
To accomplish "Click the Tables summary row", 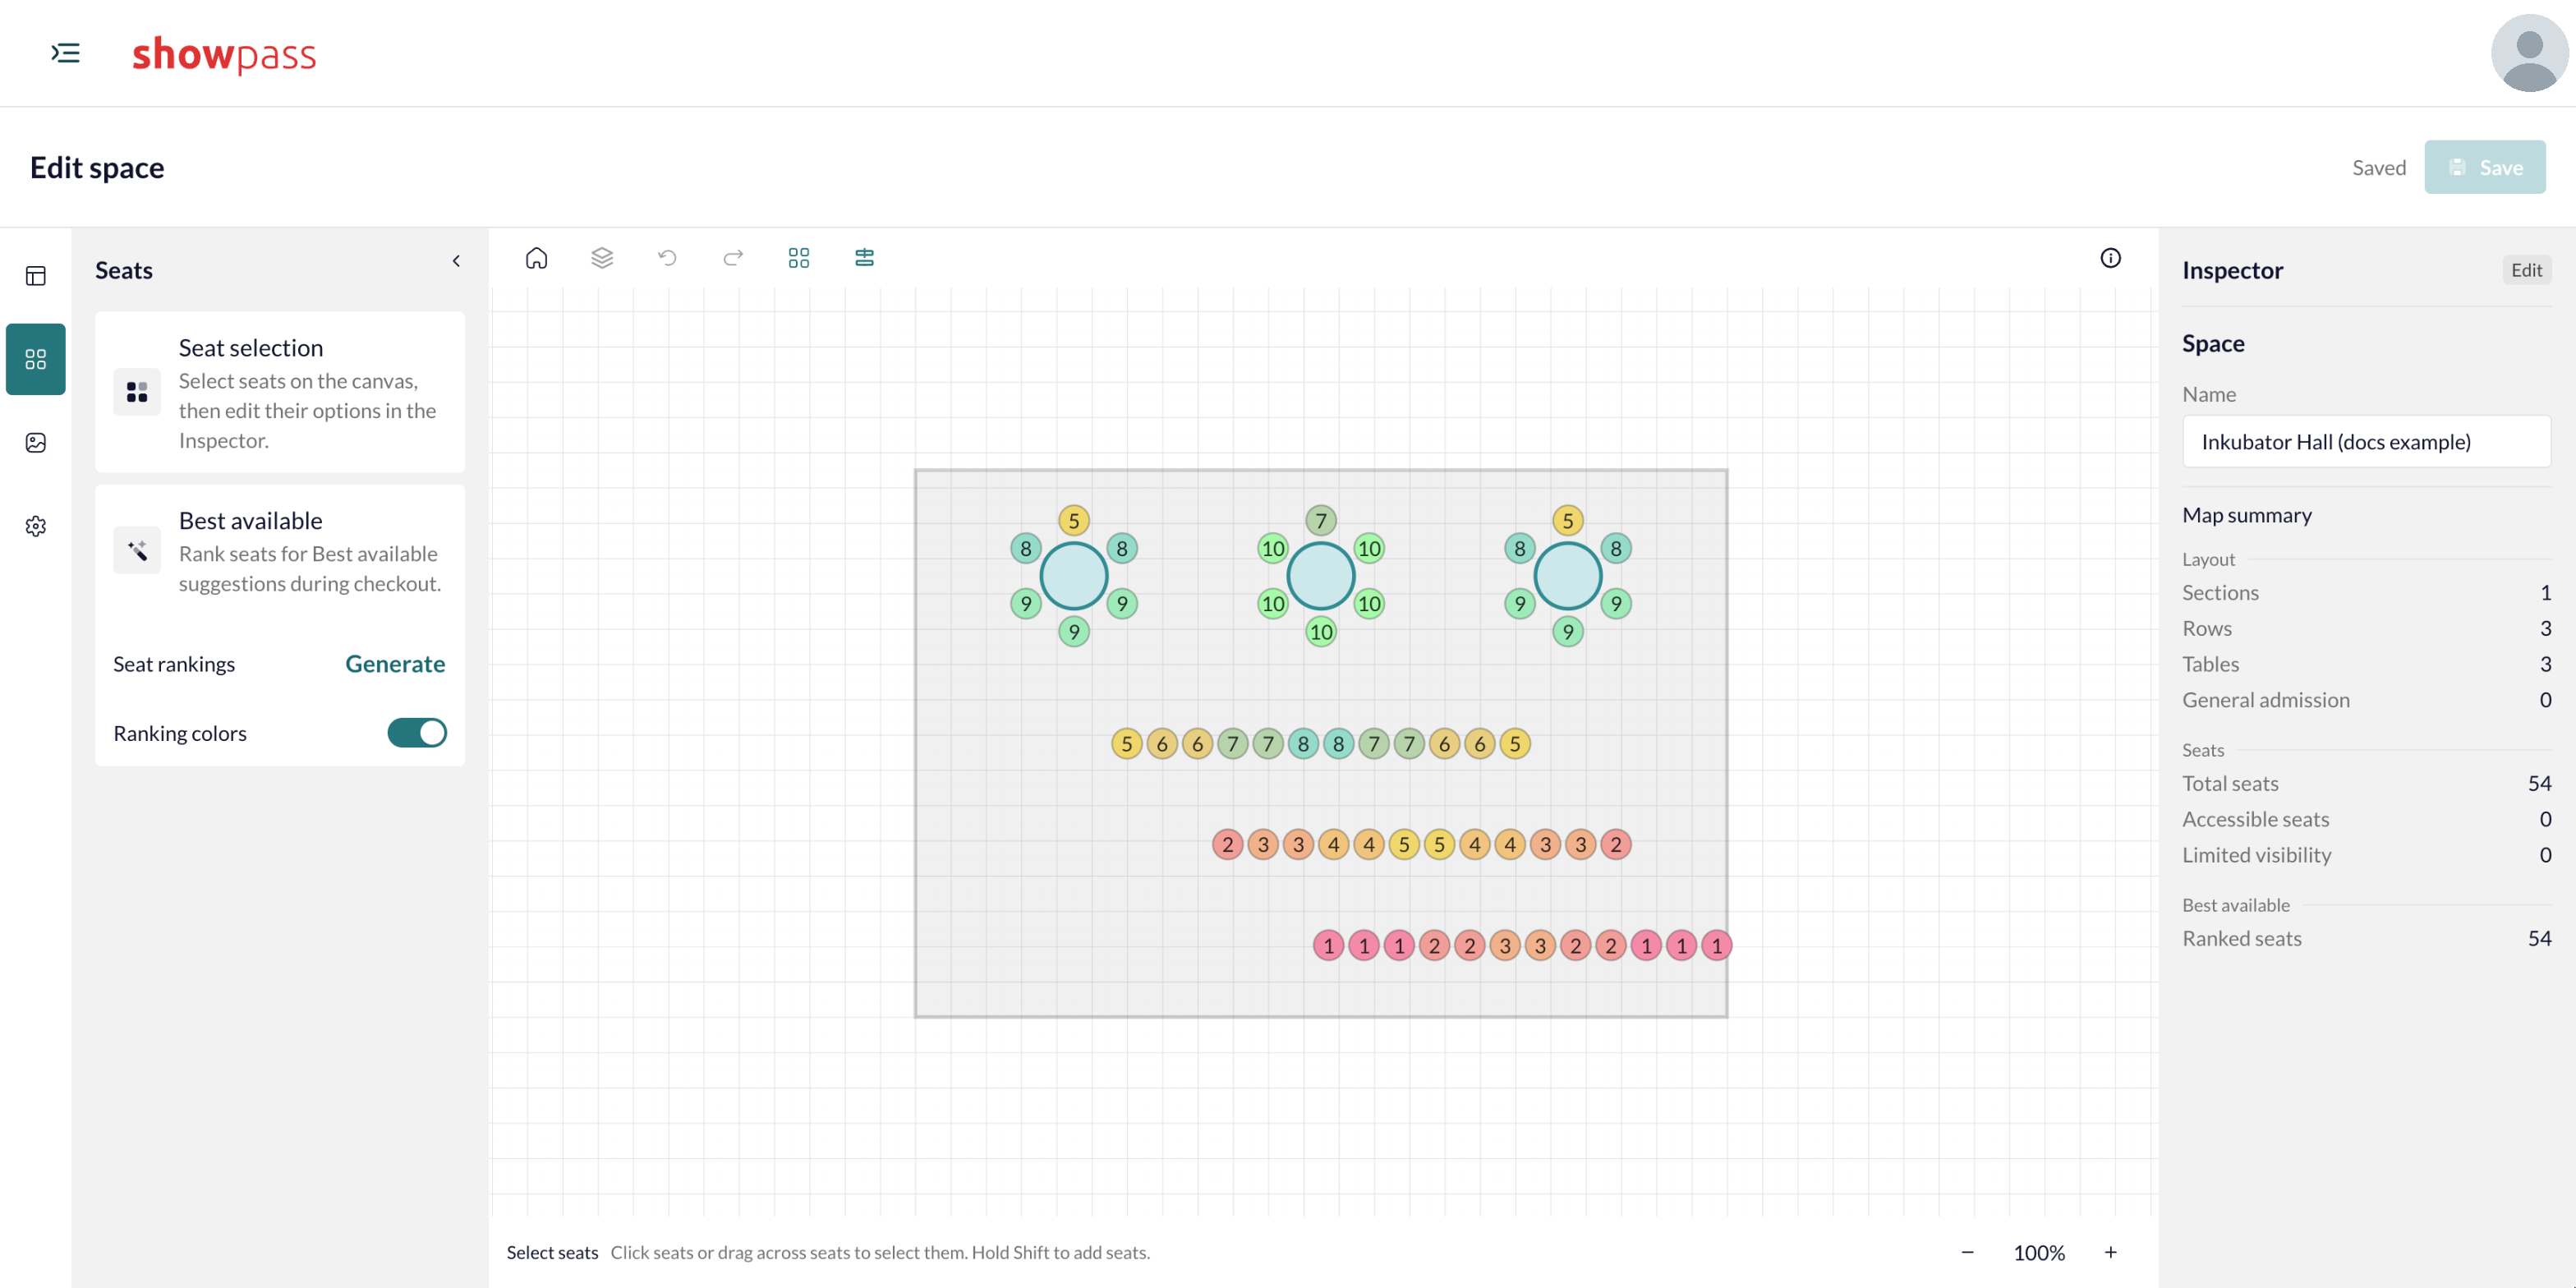I will point(2366,664).
